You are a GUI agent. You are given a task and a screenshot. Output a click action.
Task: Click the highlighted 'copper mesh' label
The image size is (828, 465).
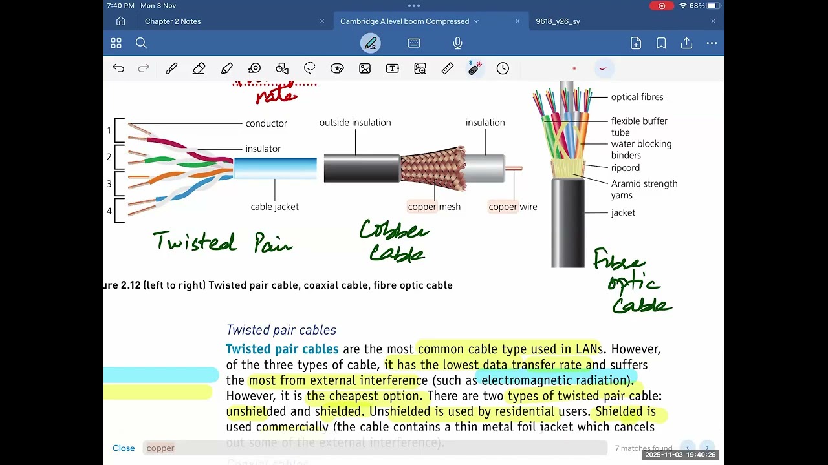pos(434,207)
